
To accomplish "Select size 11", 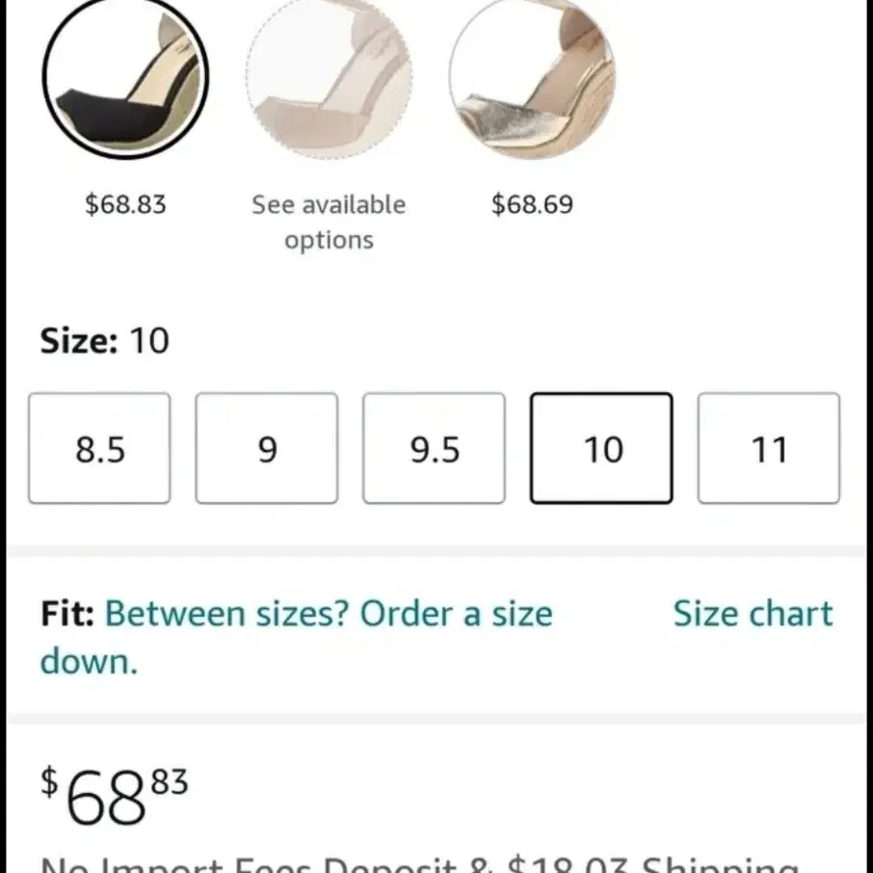I will point(769,448).
